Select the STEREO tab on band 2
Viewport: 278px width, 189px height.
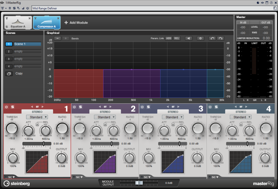coord(105,112)
